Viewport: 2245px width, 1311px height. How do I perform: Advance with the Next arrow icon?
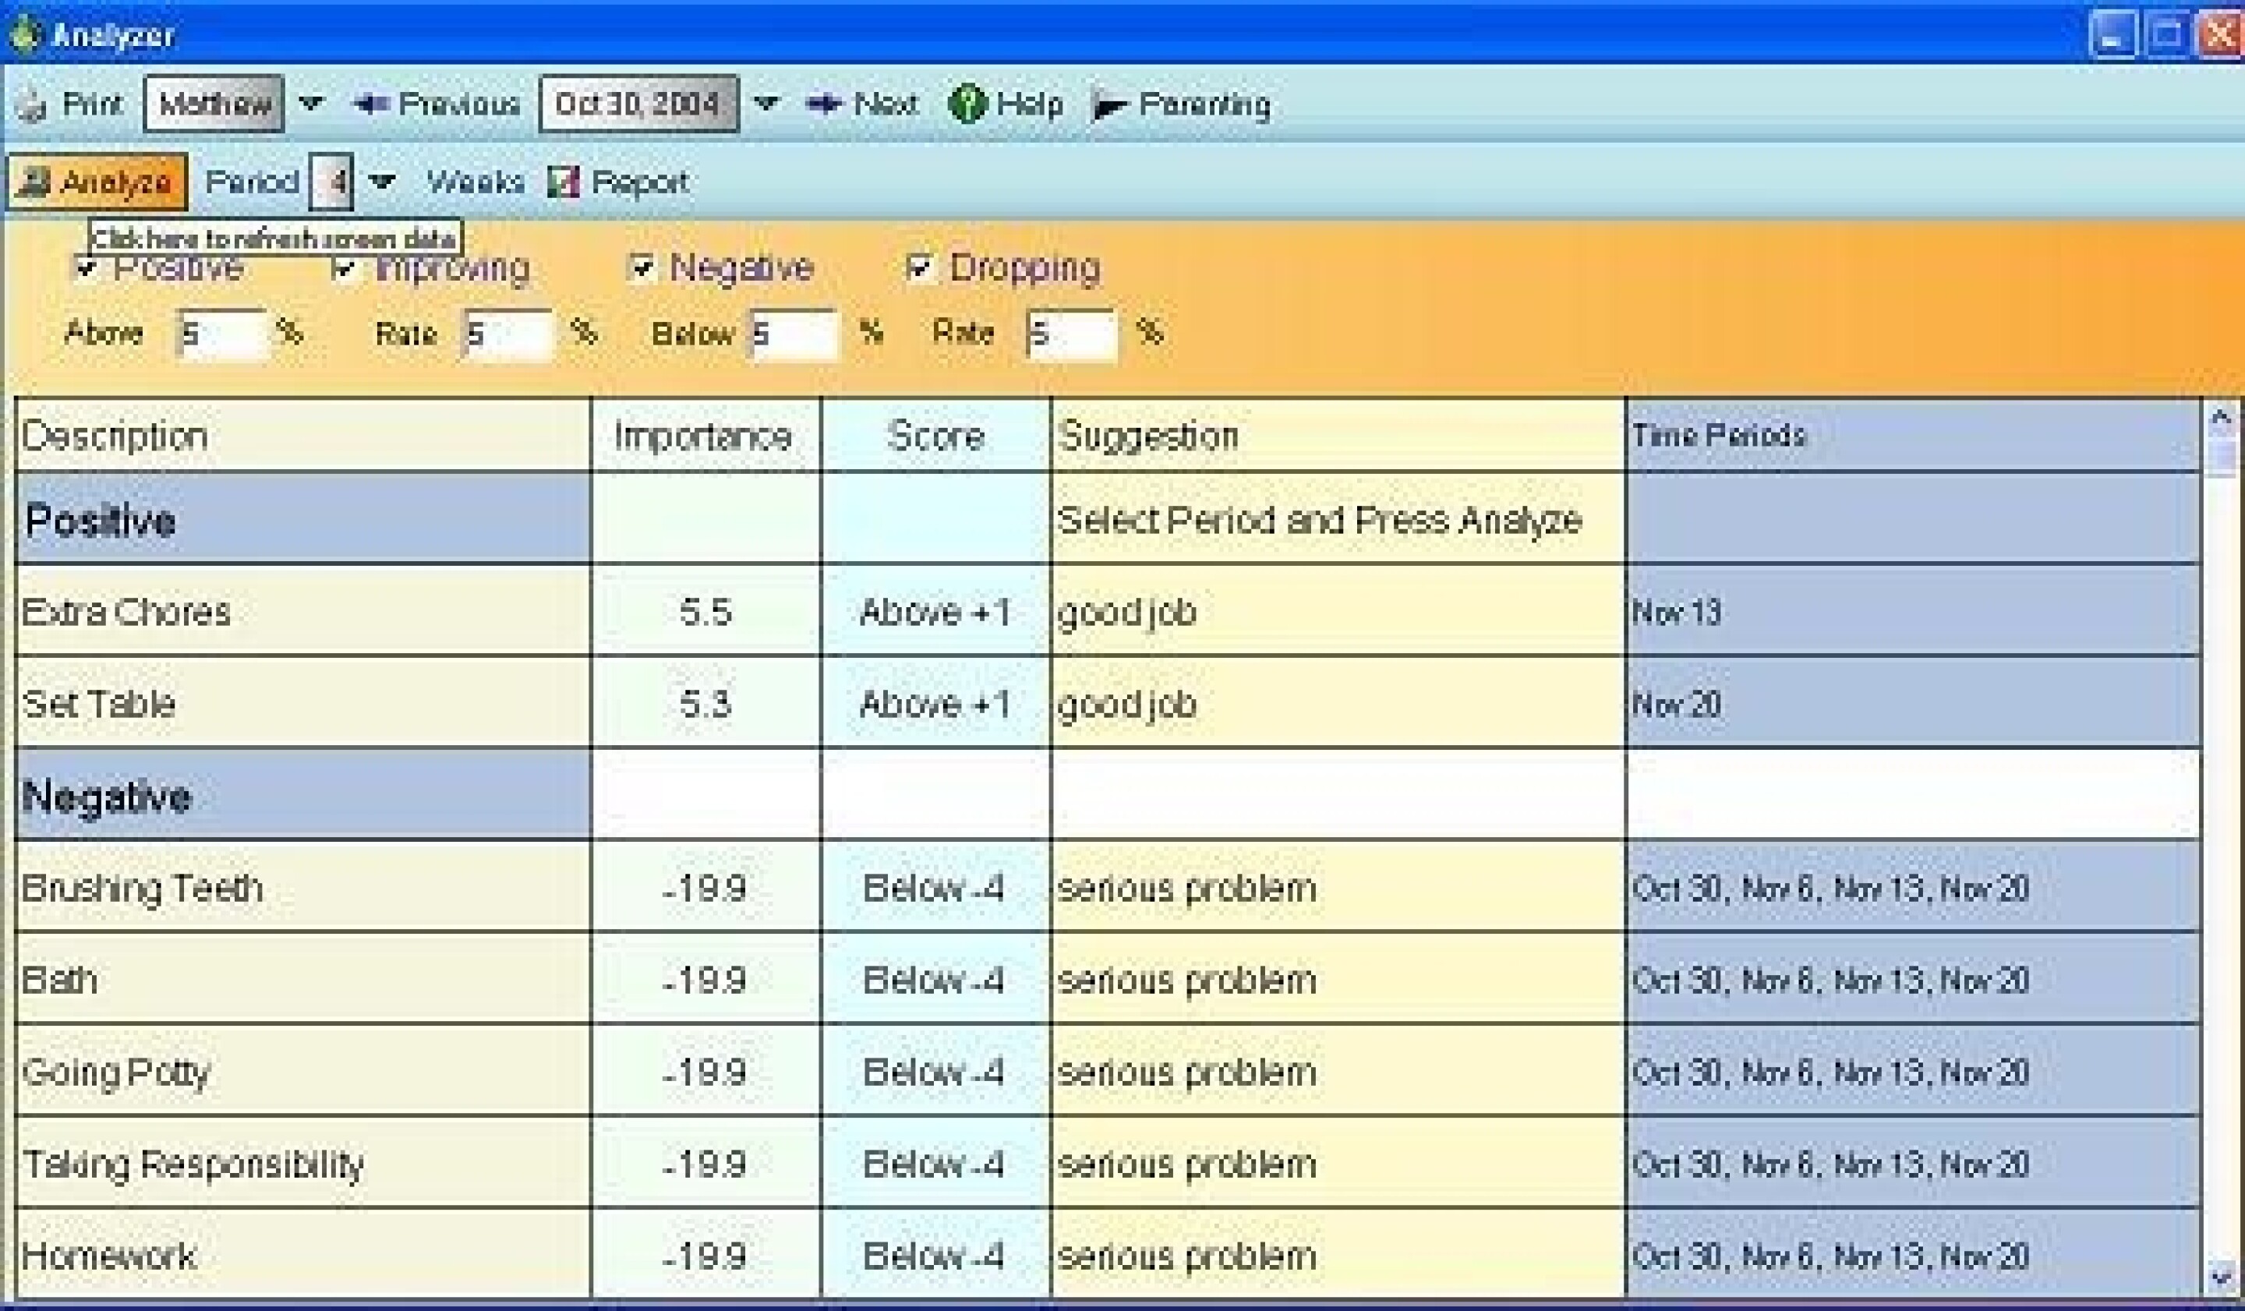[823, 104]
